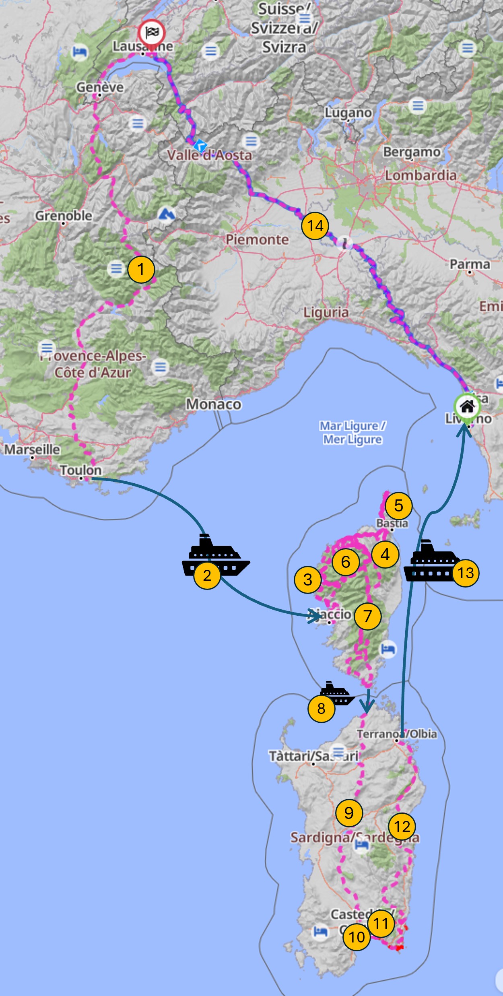Screen dimensions: 503x996
Task: Open the bed icon on Corsica's east coast
Action: tap(388, 649)
